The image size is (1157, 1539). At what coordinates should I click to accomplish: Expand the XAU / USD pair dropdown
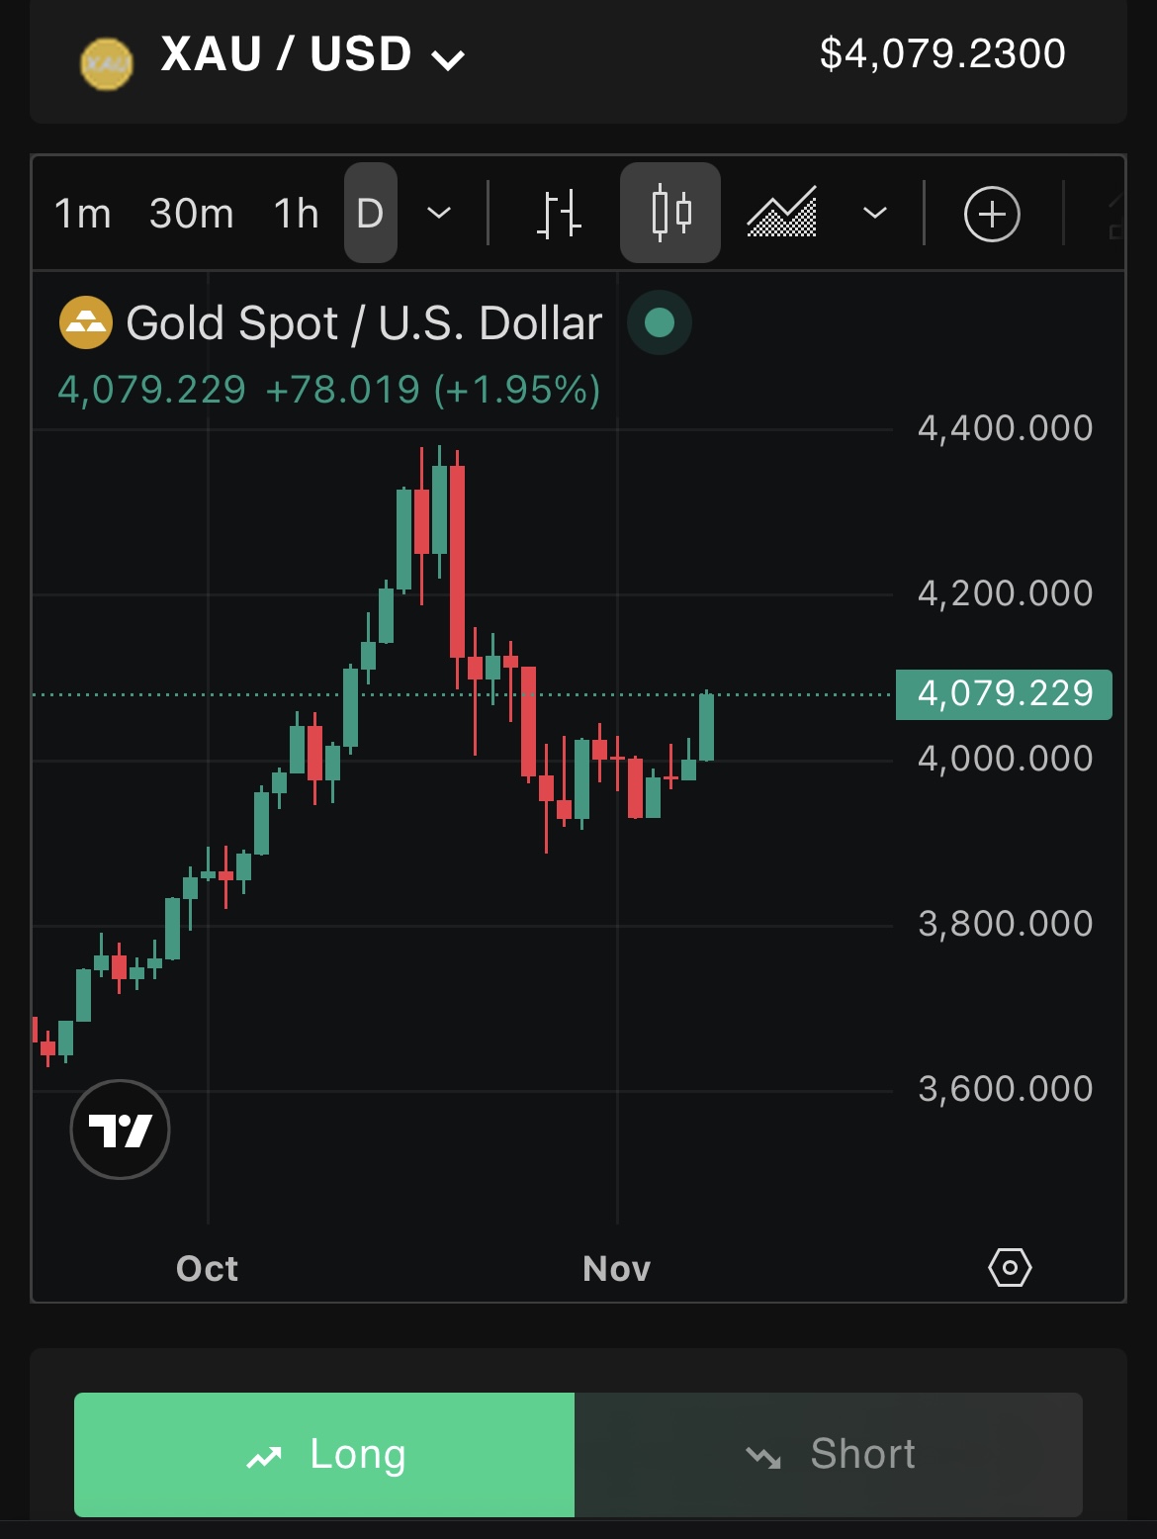(x=448, y=60)
